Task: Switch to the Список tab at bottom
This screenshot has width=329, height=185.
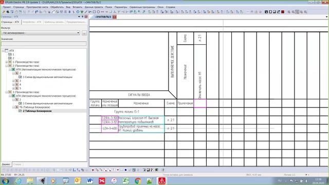Action: [17, 164]
